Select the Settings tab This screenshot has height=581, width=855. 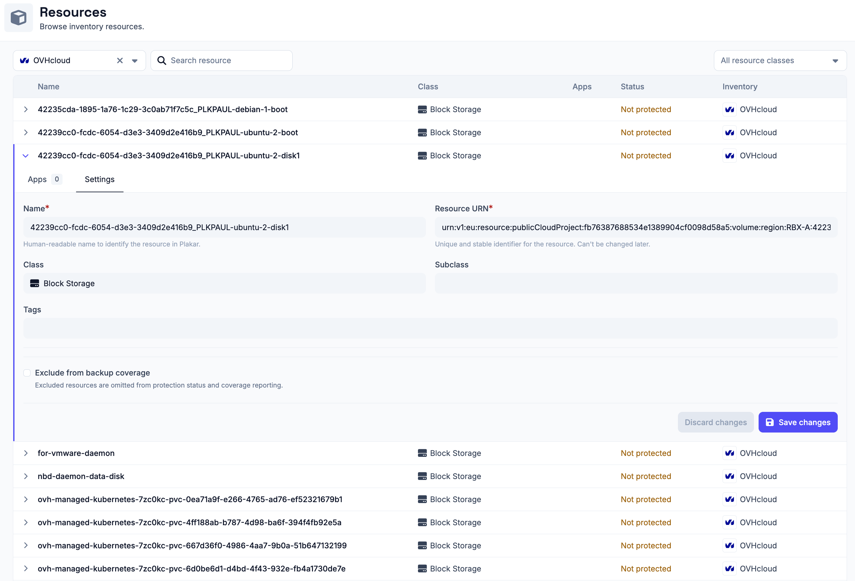click(x=100, y=179)
